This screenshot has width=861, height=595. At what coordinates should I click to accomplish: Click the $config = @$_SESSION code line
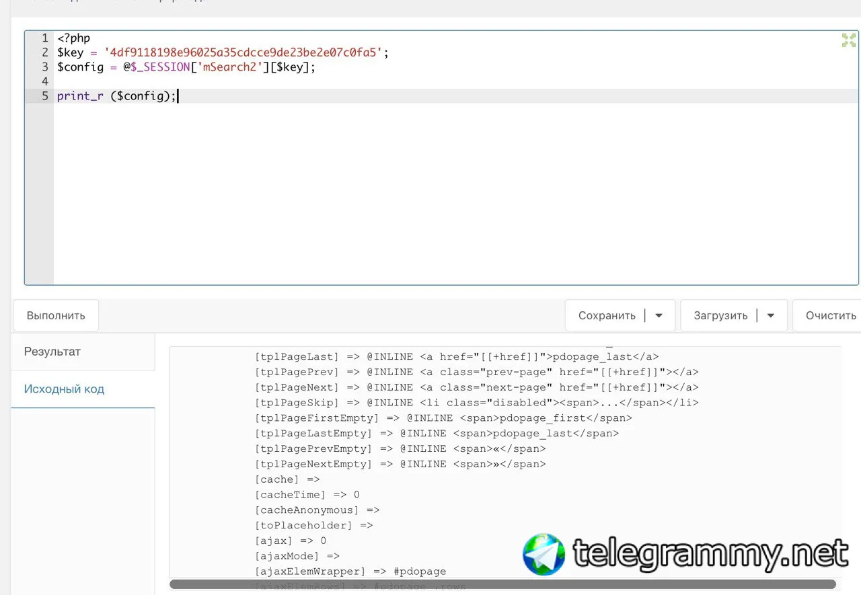pyautogui.click(x=186, y=67)
